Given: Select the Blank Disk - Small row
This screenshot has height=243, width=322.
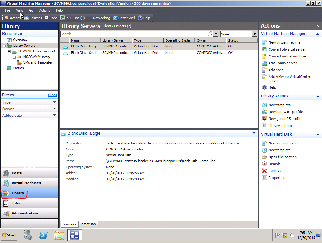Looking at the screenshot, I should click(159, 53).
